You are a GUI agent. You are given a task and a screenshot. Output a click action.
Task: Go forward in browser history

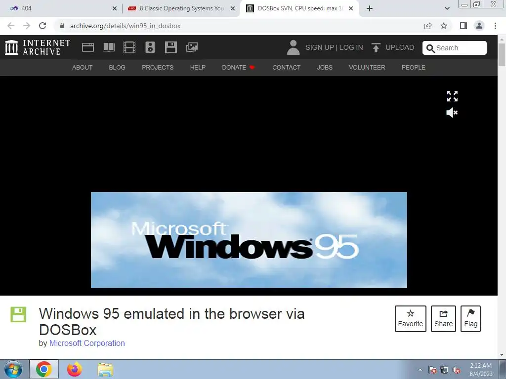pyautogui.click(x=27, y=26)
